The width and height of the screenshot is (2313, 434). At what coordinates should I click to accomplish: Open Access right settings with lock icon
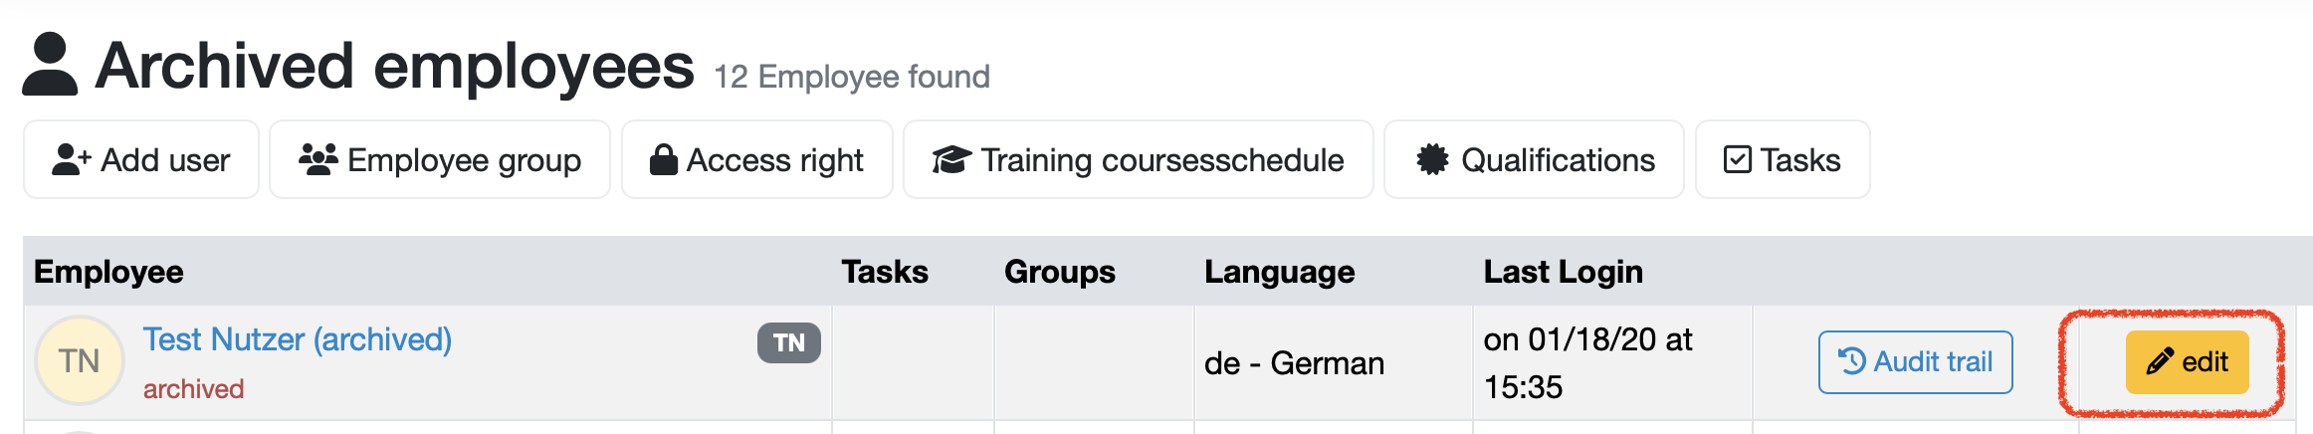pyautogui.click(x=756, y=160)
